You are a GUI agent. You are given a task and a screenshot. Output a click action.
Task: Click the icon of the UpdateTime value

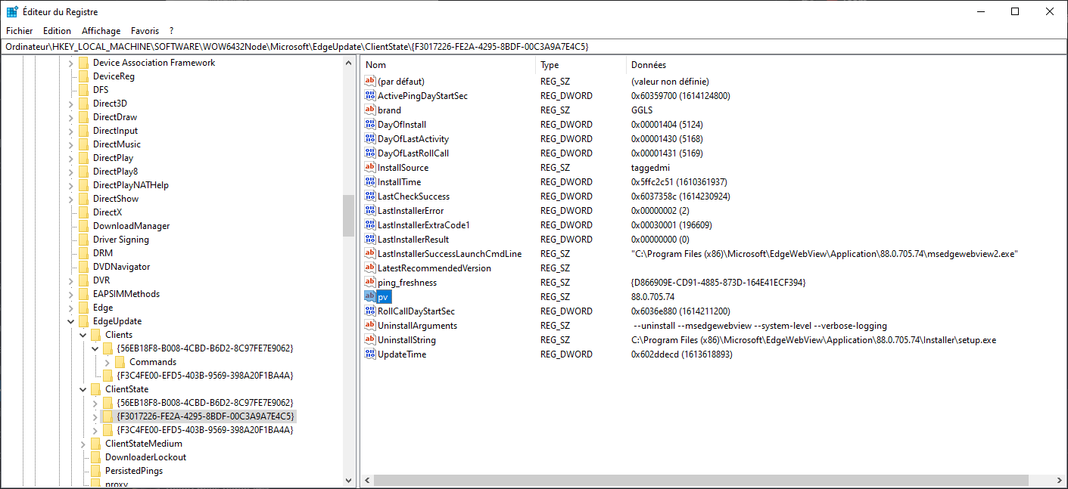tap(370, 354)
